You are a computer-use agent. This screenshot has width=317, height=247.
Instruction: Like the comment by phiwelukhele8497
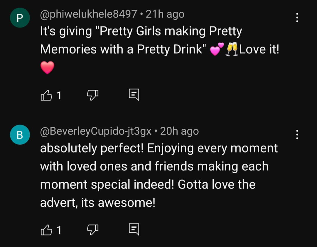[45, 95]
